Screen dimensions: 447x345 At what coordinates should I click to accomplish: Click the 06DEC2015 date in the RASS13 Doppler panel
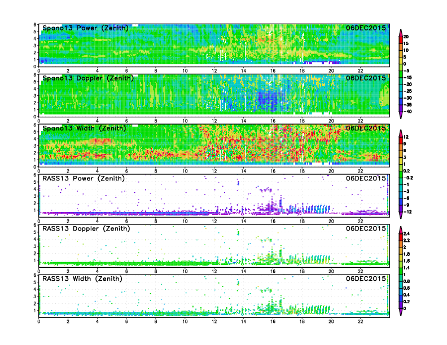tap(366, 228)
